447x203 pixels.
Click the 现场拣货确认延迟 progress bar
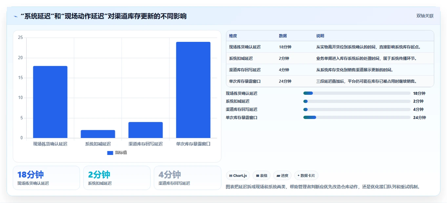point(357,93)
